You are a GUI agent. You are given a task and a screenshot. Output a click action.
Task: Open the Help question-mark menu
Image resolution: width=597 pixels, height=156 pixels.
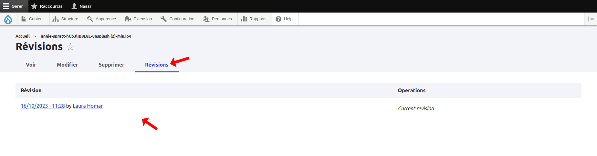(x=284, y=19)
